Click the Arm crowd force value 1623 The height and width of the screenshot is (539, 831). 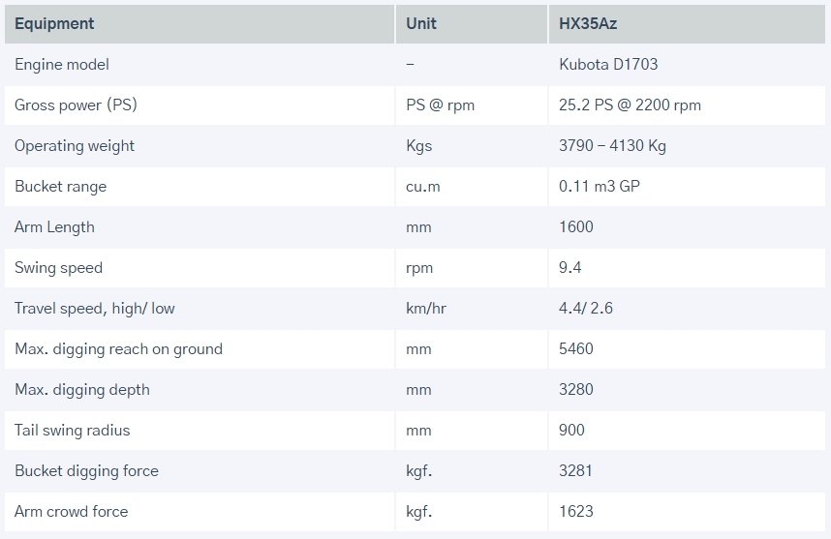576,512
